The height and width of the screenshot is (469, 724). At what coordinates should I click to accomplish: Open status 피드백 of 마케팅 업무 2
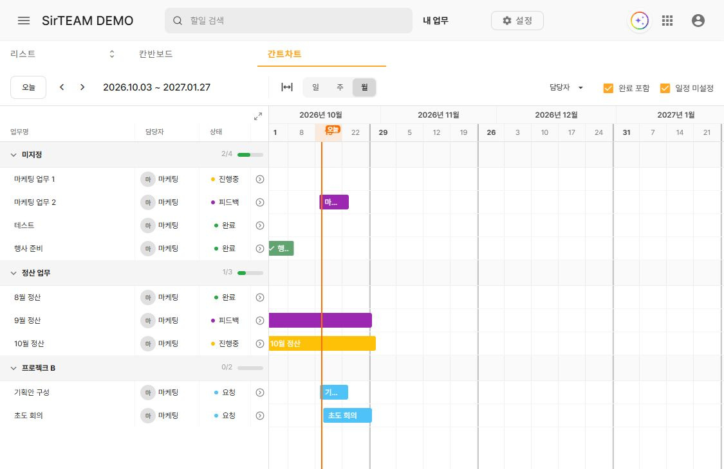click(225, 202)
